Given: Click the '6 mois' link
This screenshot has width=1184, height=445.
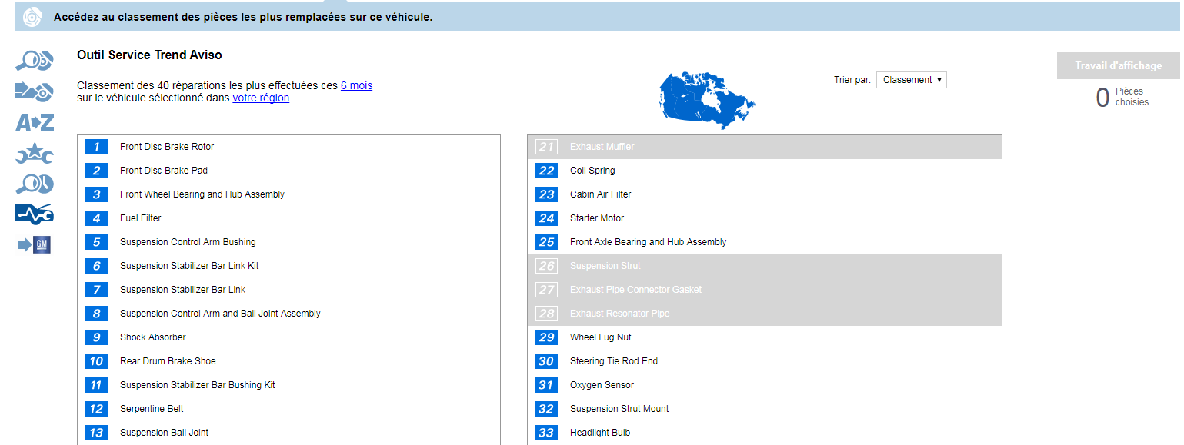Looking at the screenshot, I should point(356,85).
